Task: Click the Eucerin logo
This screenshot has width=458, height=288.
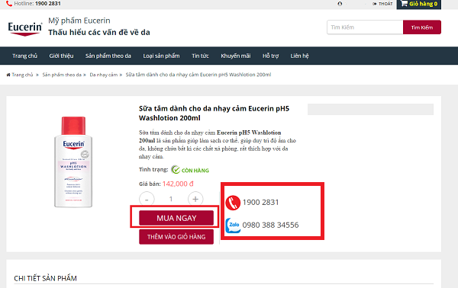Action: click(25, 28)
